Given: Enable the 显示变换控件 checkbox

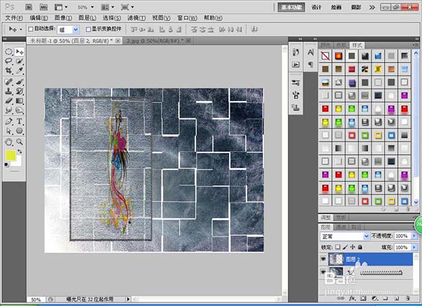Looking at the screenshot, I should coord(88,29).
